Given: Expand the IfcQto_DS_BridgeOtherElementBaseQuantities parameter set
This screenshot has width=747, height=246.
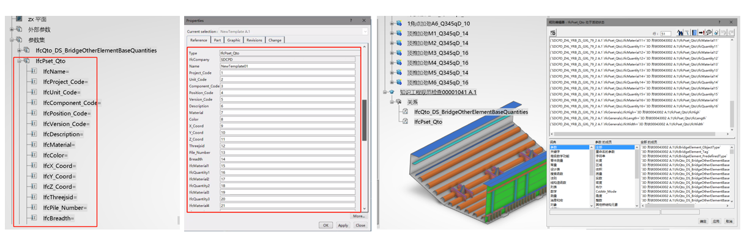Looking at the screenshot, I should pos(20,51).
